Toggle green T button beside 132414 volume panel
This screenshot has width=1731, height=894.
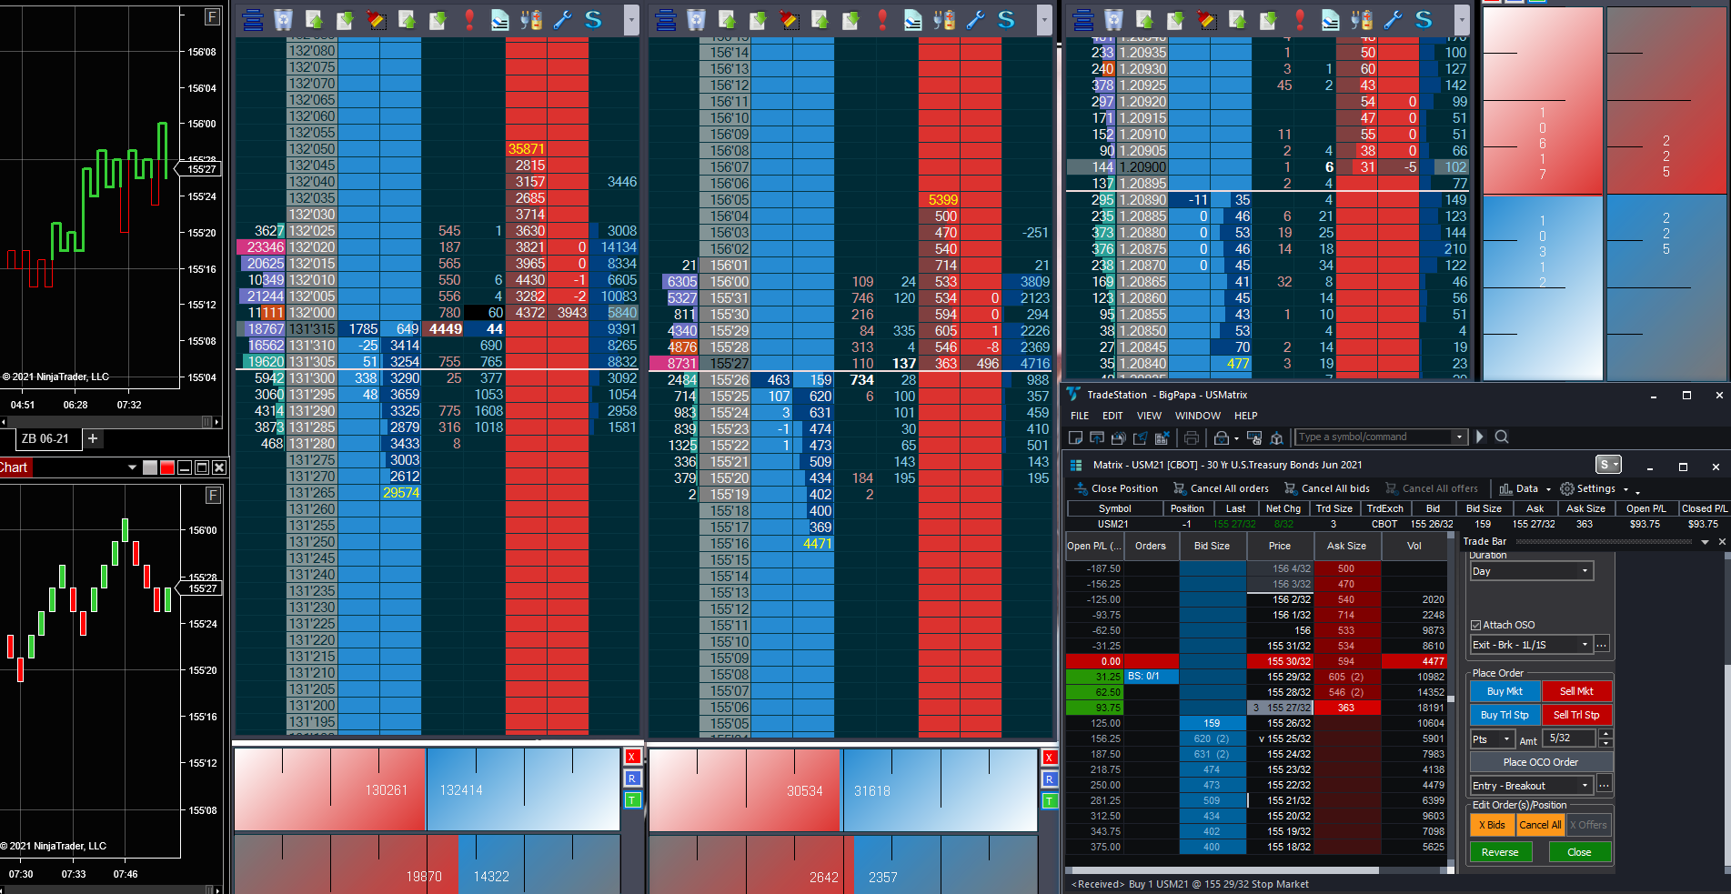pyautogui.click(x=632, y=800)
